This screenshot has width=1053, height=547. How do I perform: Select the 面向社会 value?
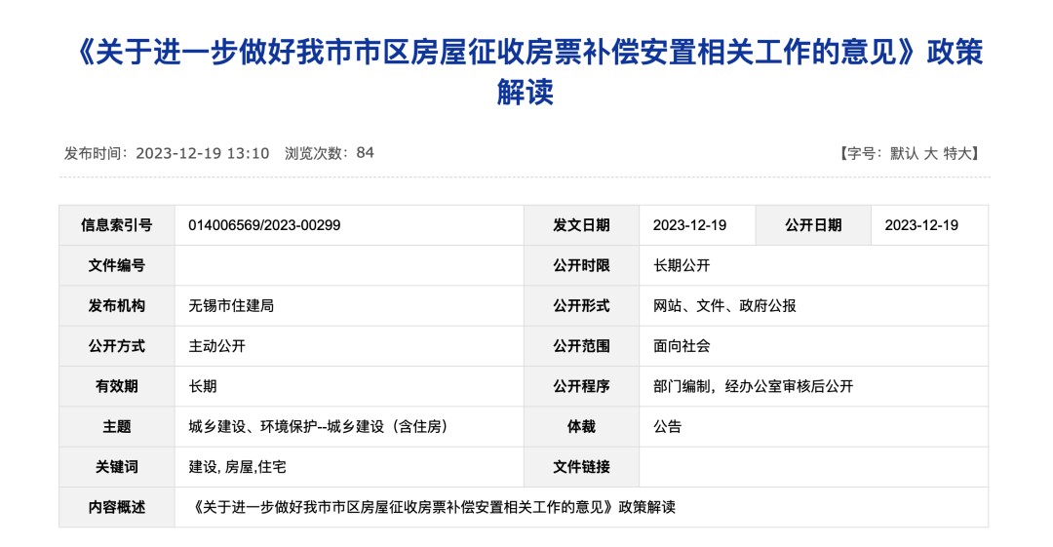click(682, 346)
